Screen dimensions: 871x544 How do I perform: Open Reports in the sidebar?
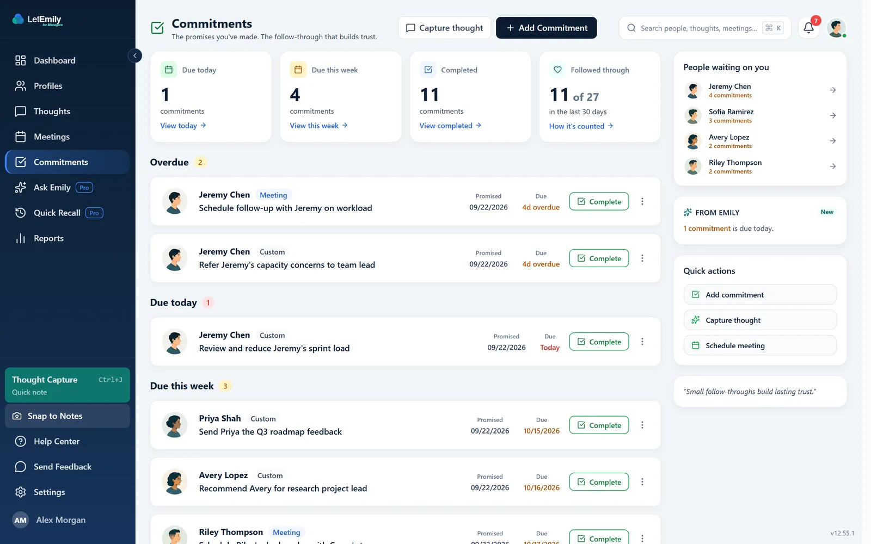click(68, 238)
